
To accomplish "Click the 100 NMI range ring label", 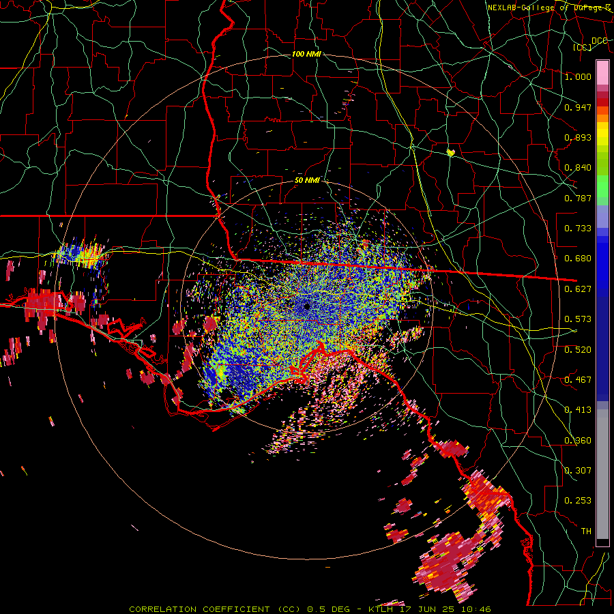I will tap(306, 54).
